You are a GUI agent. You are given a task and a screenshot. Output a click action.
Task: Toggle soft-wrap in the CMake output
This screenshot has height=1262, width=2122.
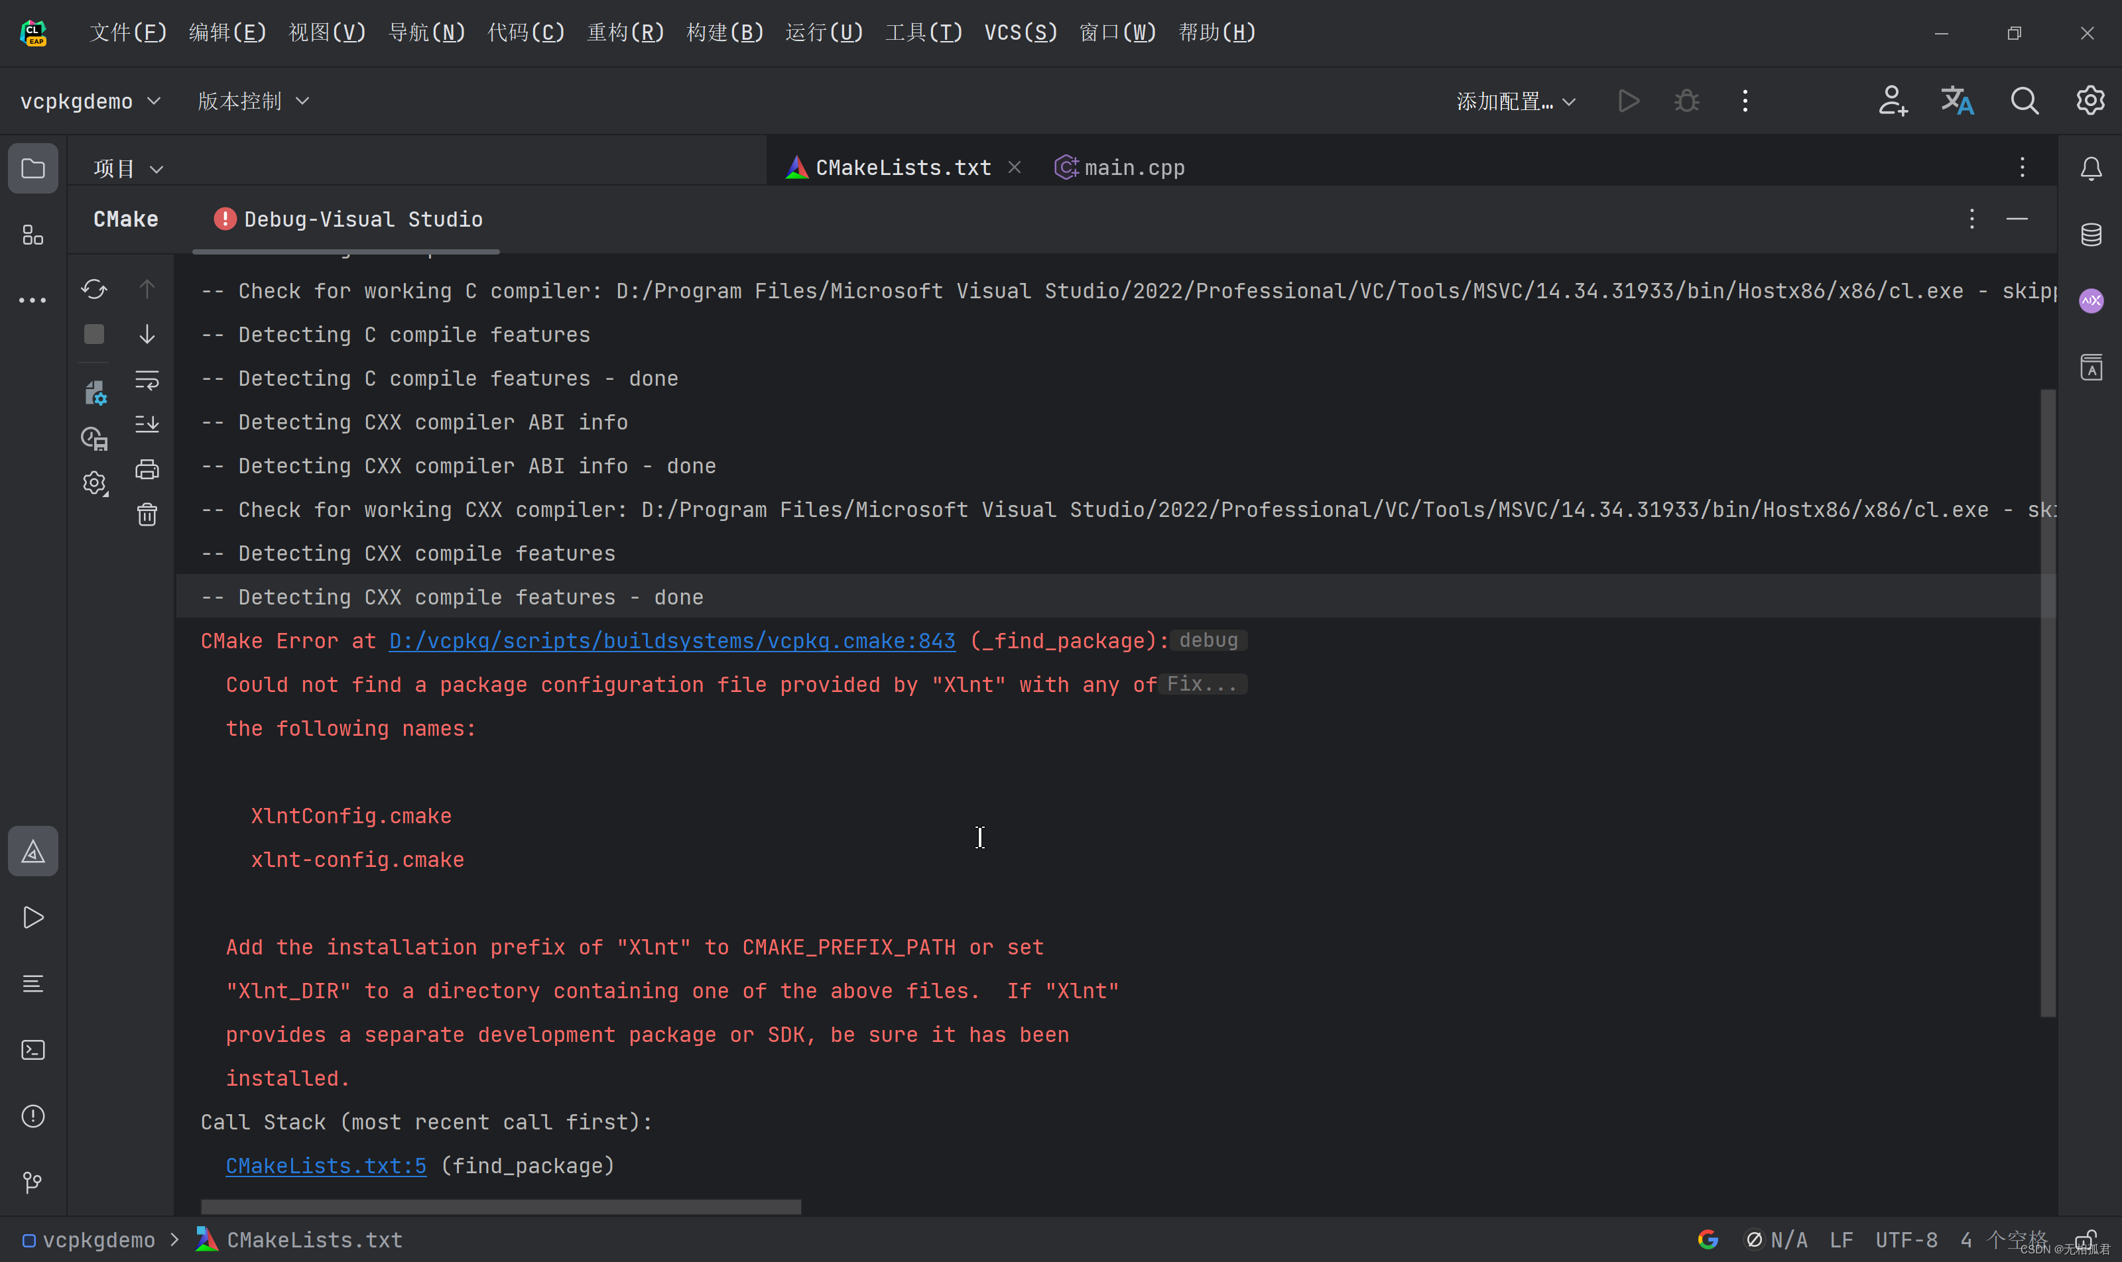tap(147, 379)
